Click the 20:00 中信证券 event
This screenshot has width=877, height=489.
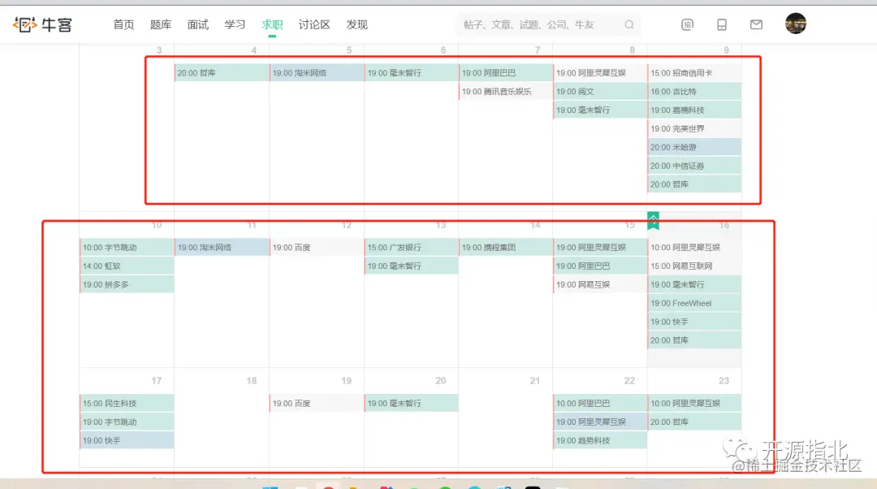tap(694, 166)
